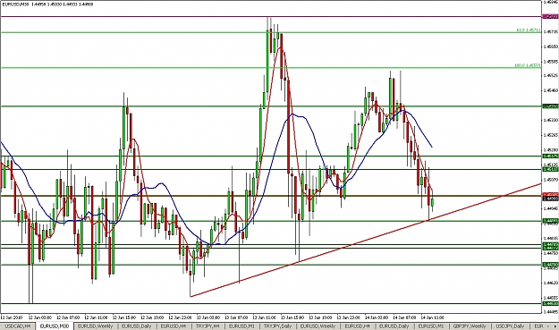Open the TRYJPY,Daily chart tab
The height and width of the screenshot is (330, 559).
click(277, 326)
